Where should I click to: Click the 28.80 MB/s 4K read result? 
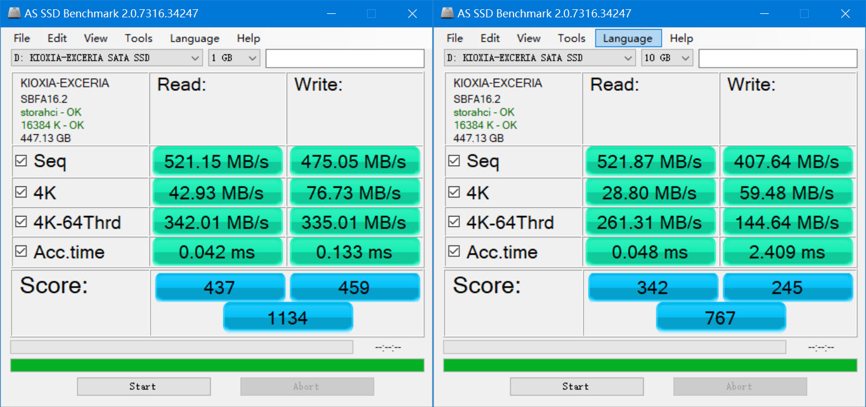[x=650, y=192]
